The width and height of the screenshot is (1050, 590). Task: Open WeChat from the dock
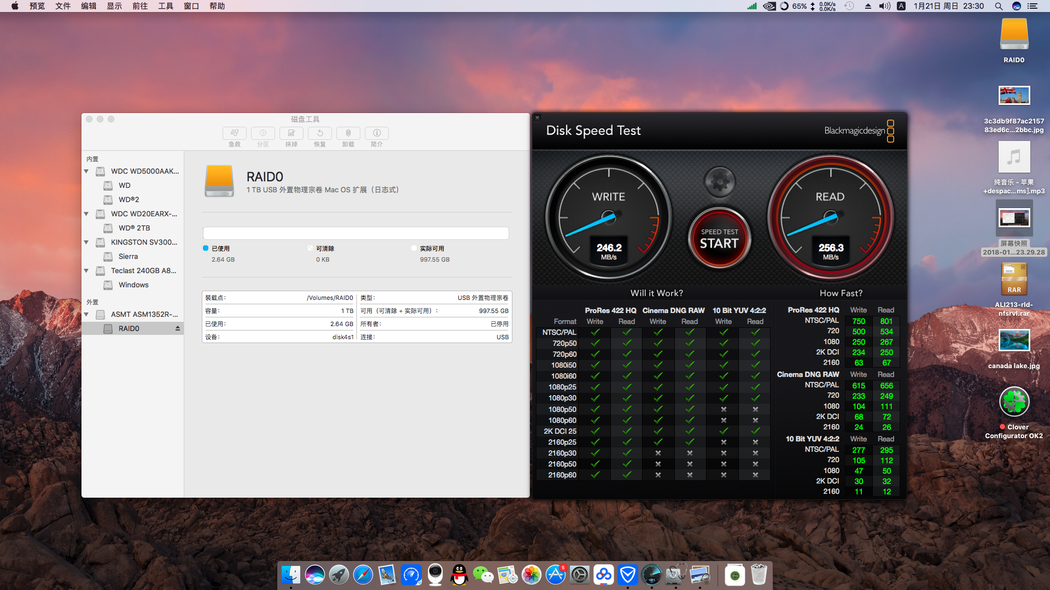pos(483,575)
